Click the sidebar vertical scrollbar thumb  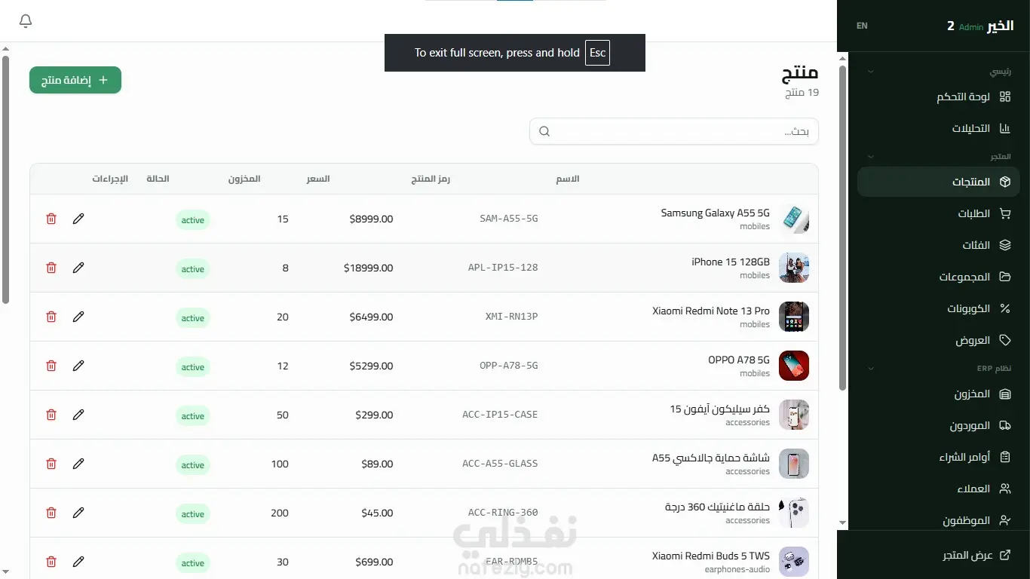click(x=843, y=228)
